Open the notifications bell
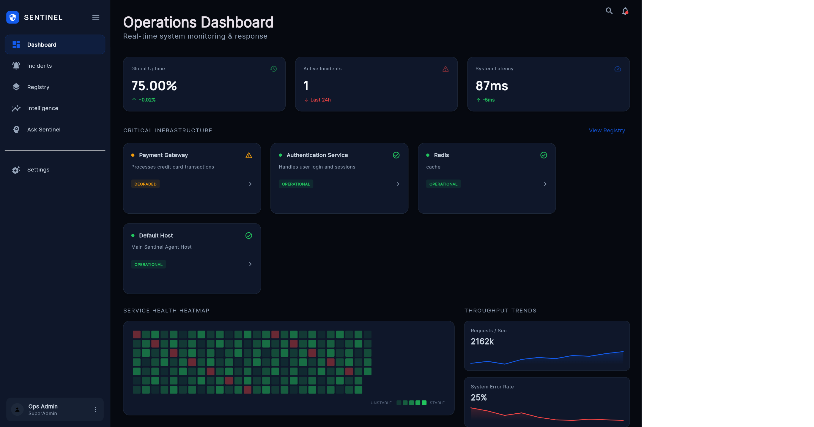This screenshot has height=427, width=814. (x=625, y=11)
